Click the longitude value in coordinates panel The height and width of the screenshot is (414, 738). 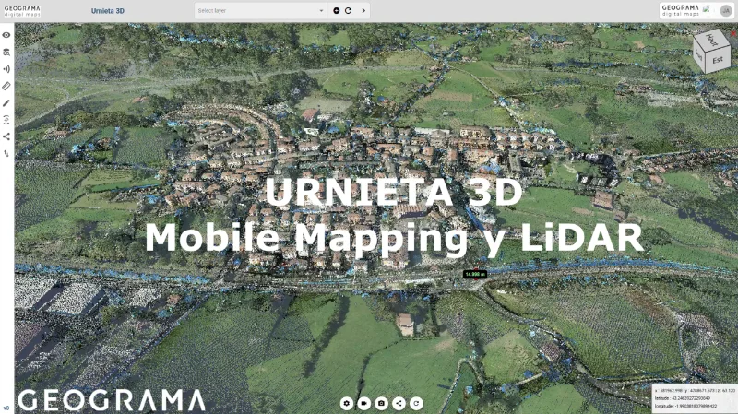[x=696, y=406]
